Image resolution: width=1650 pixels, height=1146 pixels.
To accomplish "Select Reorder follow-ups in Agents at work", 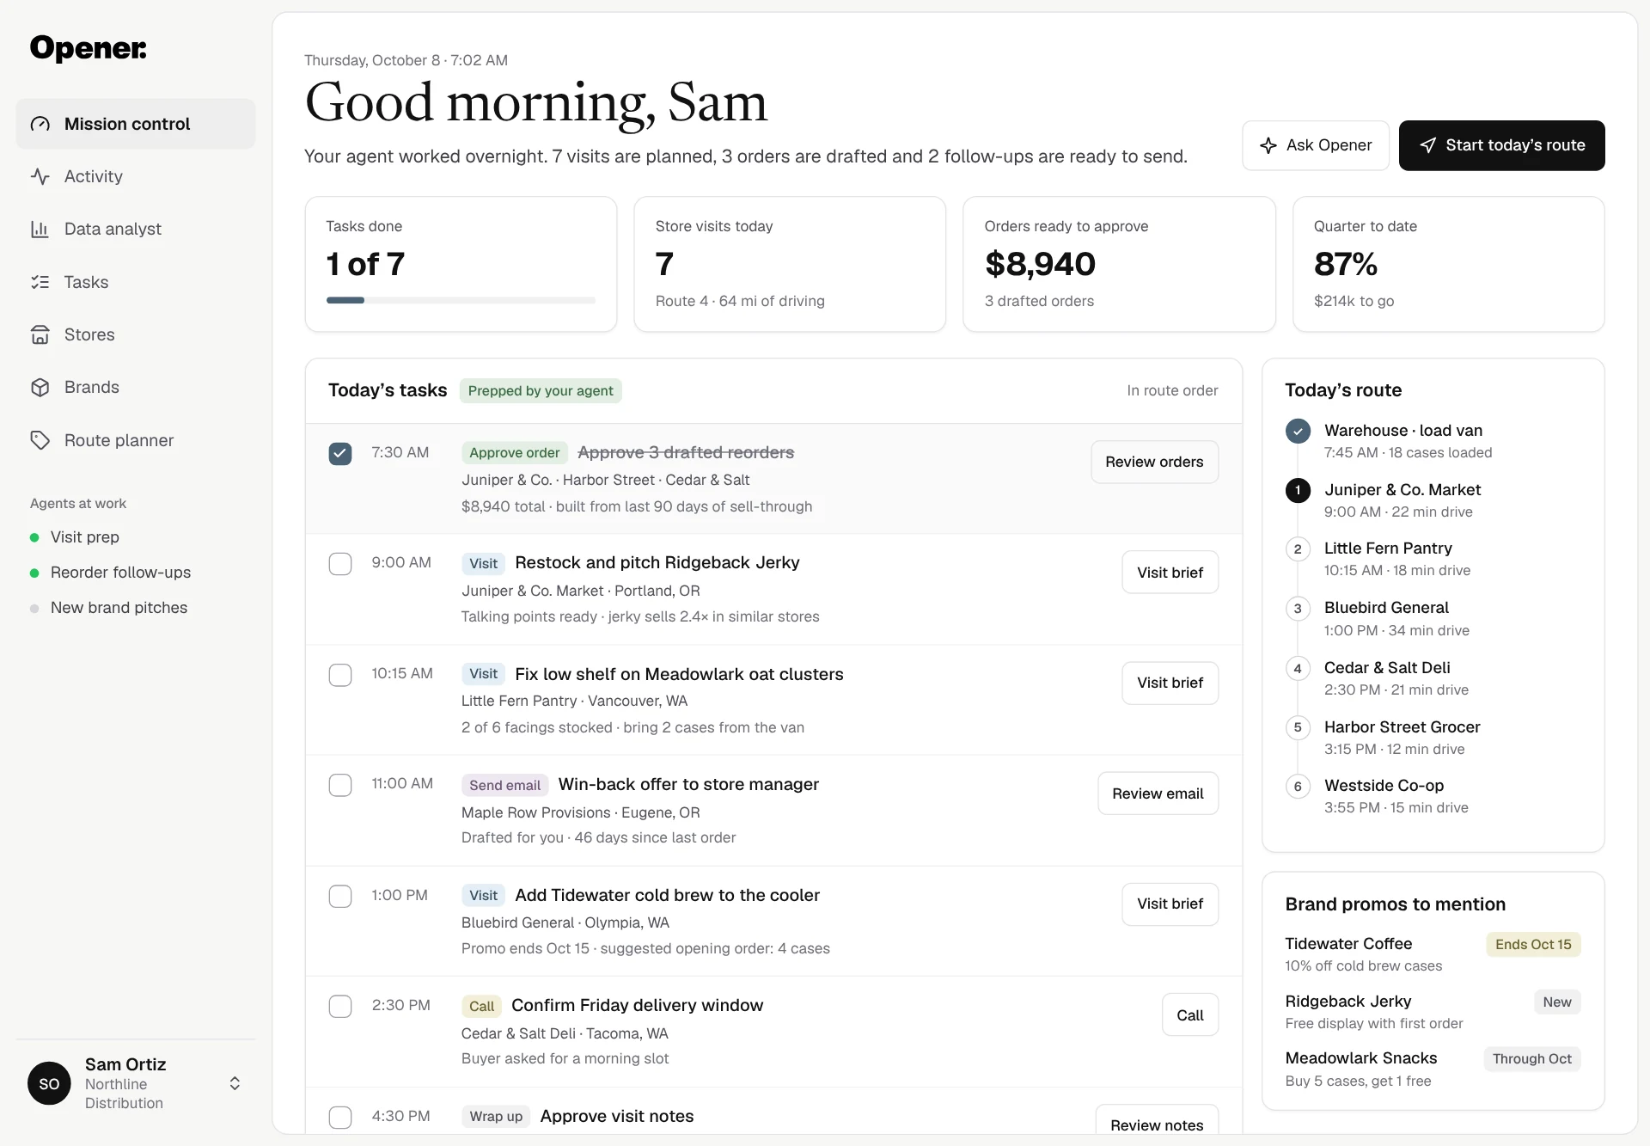I will 120,573.
